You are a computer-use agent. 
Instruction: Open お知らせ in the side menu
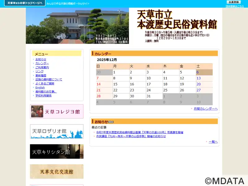click(41, 60)
